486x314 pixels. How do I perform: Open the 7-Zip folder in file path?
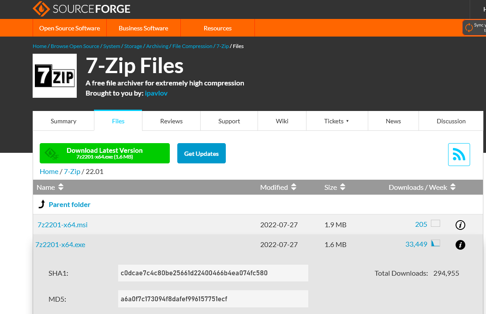pyautogui.click(x=72, y=171)
